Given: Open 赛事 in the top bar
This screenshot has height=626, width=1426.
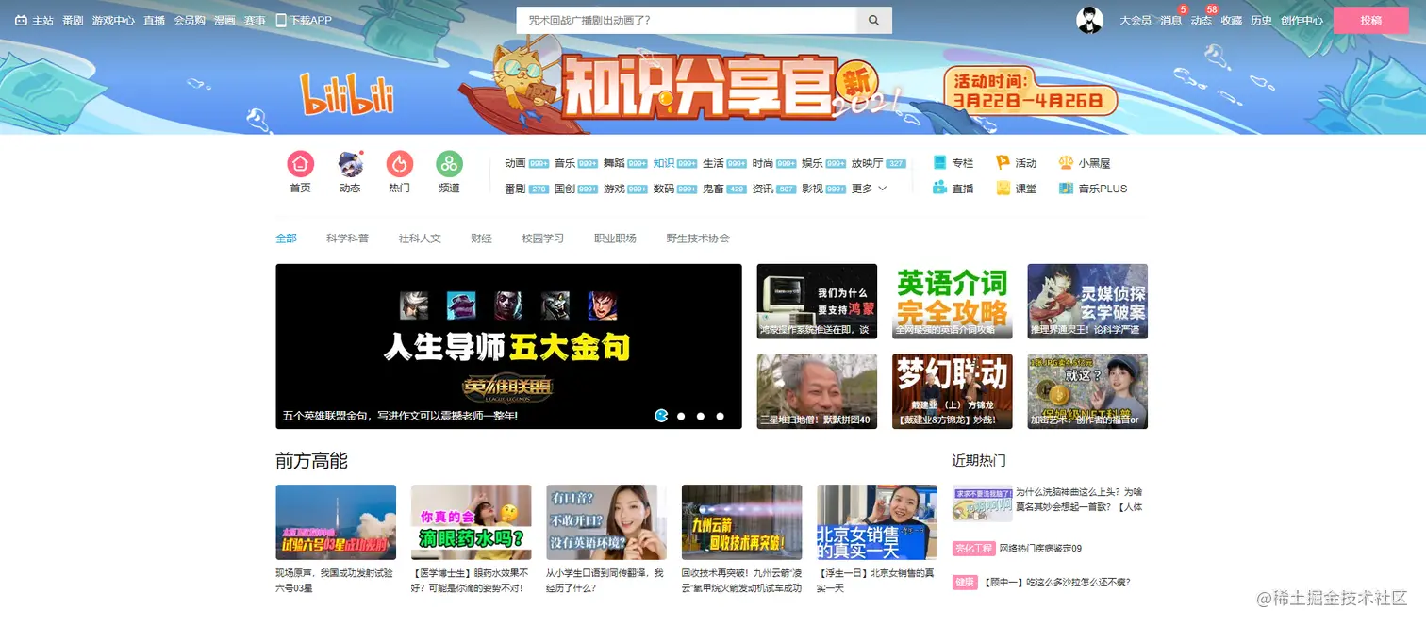Looking at the screenshot, I should pos(255,20).
